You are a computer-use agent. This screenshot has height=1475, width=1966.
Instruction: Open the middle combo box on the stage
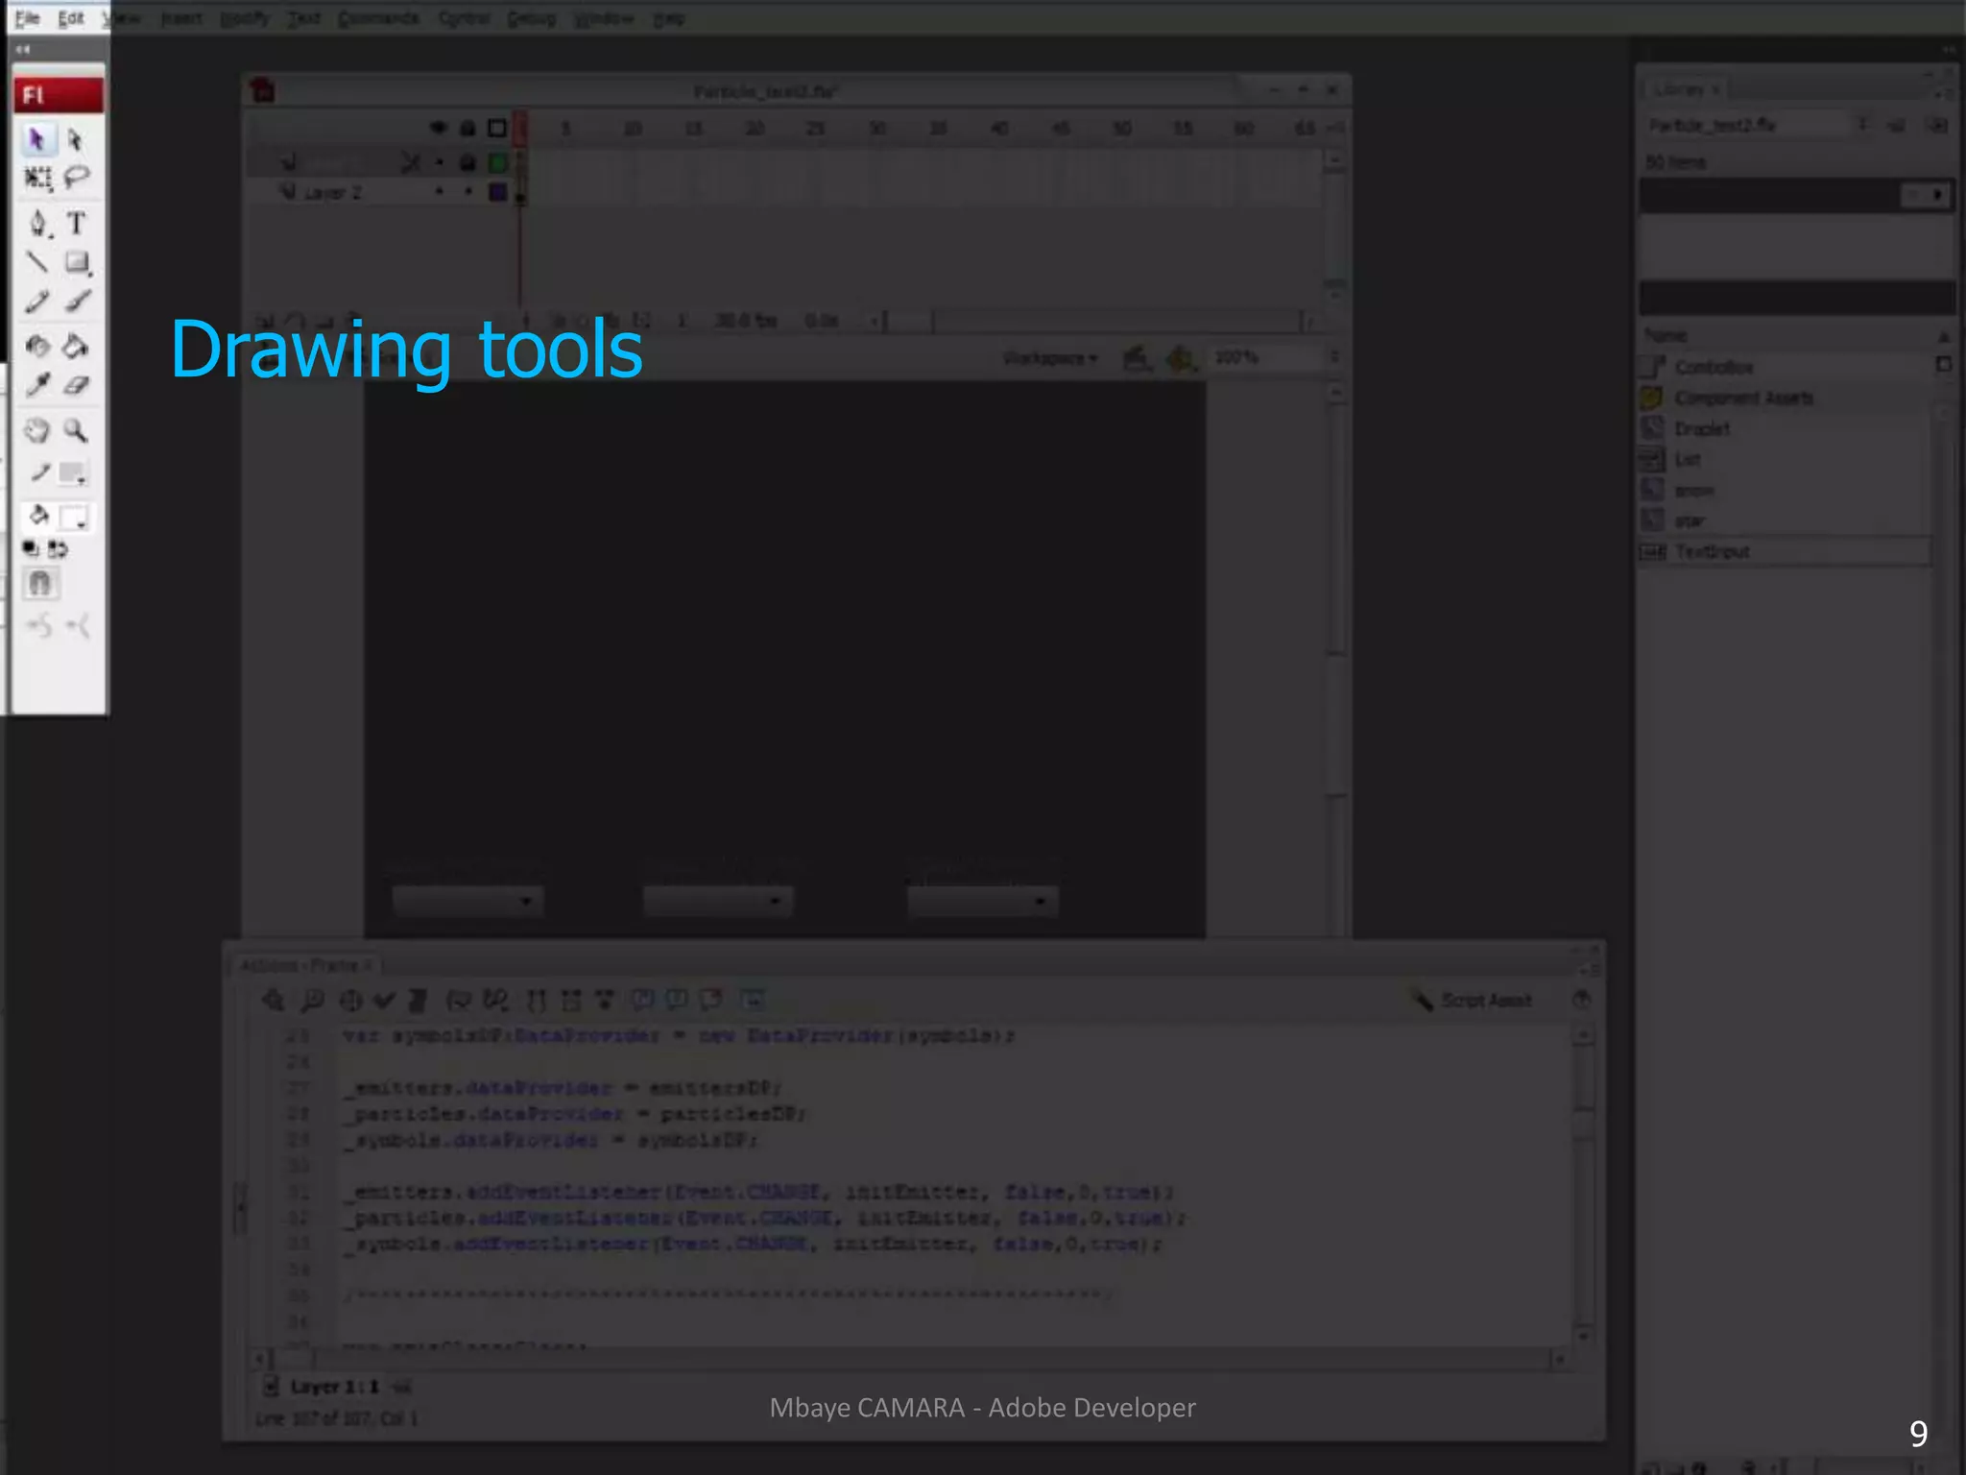pyautogui.click(x=718, y=901)
